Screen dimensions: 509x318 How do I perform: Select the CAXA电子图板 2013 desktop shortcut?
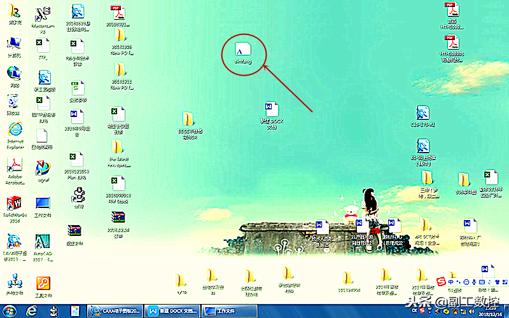click(15, 247)
